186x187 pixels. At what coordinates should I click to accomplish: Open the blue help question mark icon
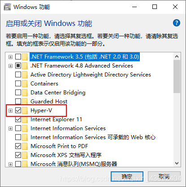click(x=177, y=23)
